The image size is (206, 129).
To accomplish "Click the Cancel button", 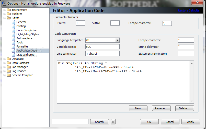I will click(x=170, y=122).
